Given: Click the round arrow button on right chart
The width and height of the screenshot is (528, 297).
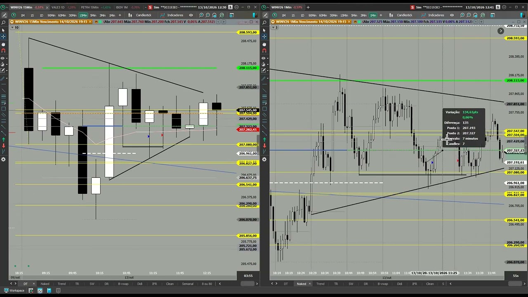Looking at the screenshot, I should coord(500,31).
